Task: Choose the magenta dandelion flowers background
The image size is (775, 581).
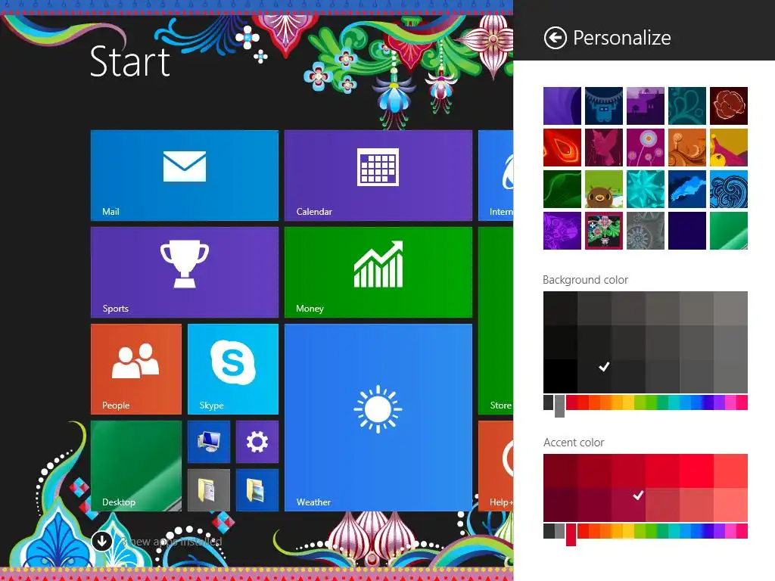Action: [645, 148]
